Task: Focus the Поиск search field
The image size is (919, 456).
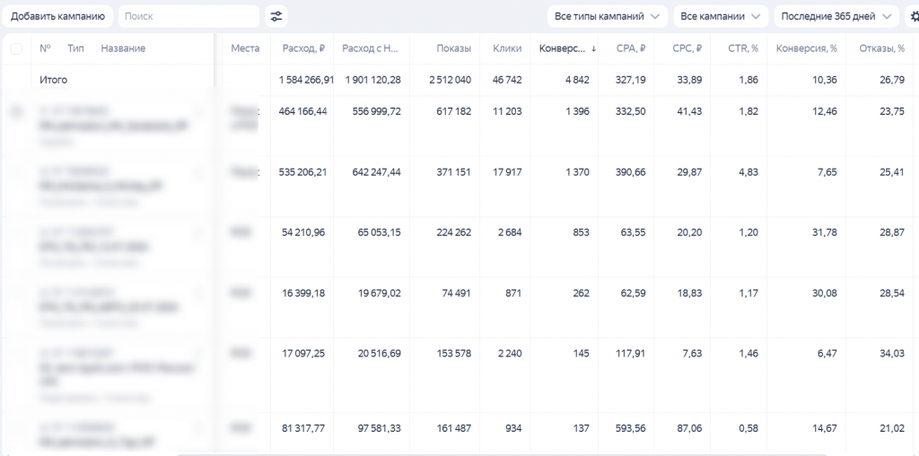Action: click(x=188, y=16)
